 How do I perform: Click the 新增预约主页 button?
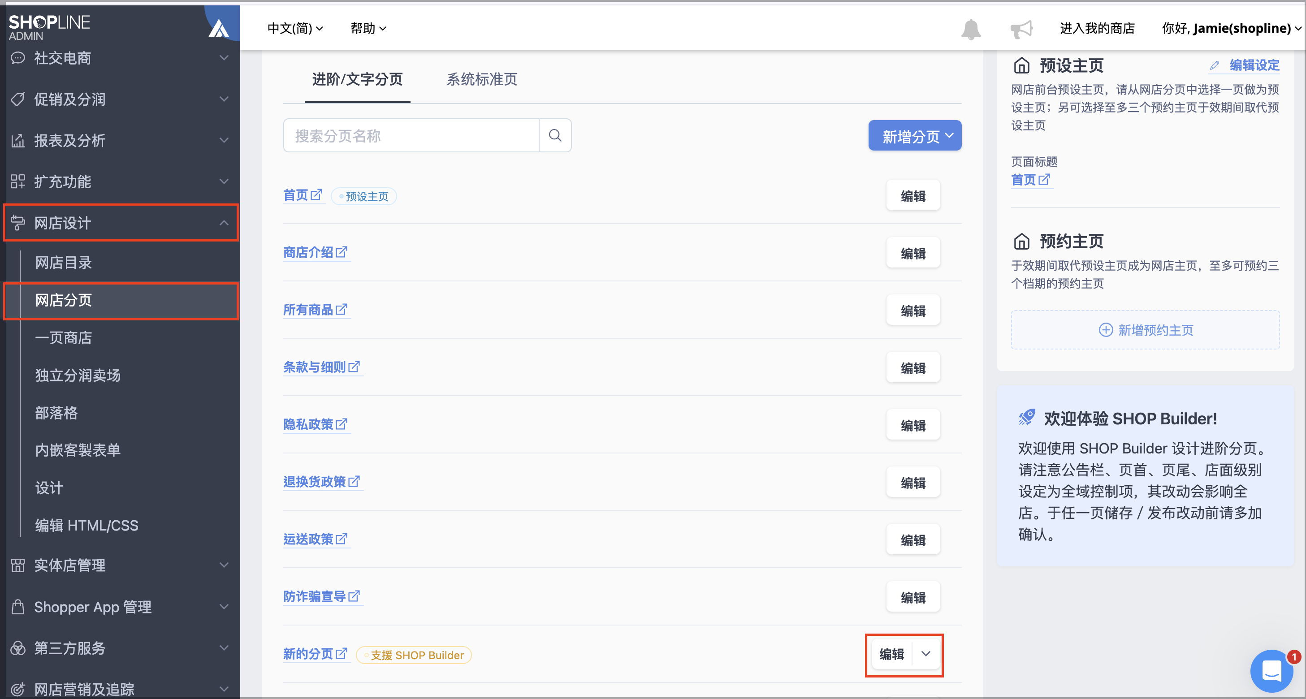tap(1145, 330)
